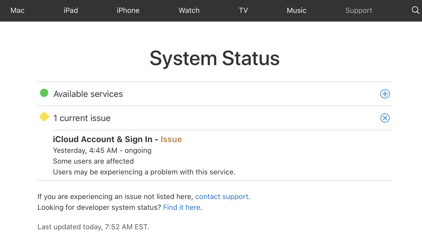The width and height of the screenshot is (422, 248).
Task: Click the green Available services status dot
Action: (x=44, y=93)
